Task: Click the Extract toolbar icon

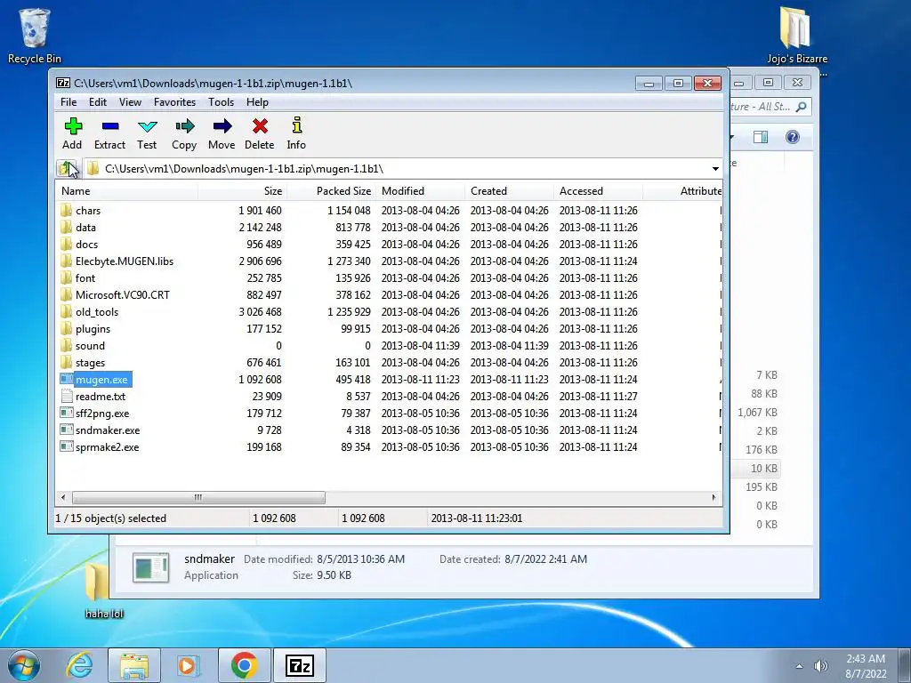Action: point(109,126)
